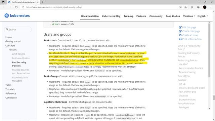Click the GitHub icon beside Create an issue

click(180, 35)
